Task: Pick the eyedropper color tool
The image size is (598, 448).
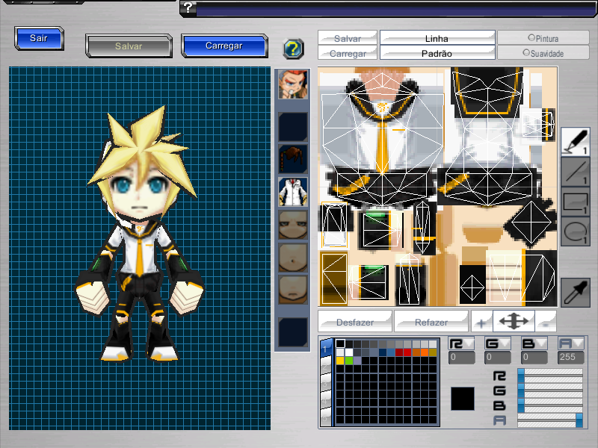Action: pyautogui.click(x=576, y=292)
